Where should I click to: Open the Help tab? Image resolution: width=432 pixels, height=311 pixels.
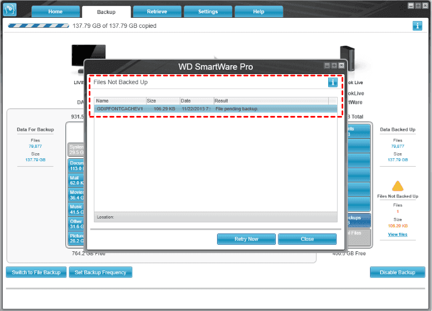259,12
